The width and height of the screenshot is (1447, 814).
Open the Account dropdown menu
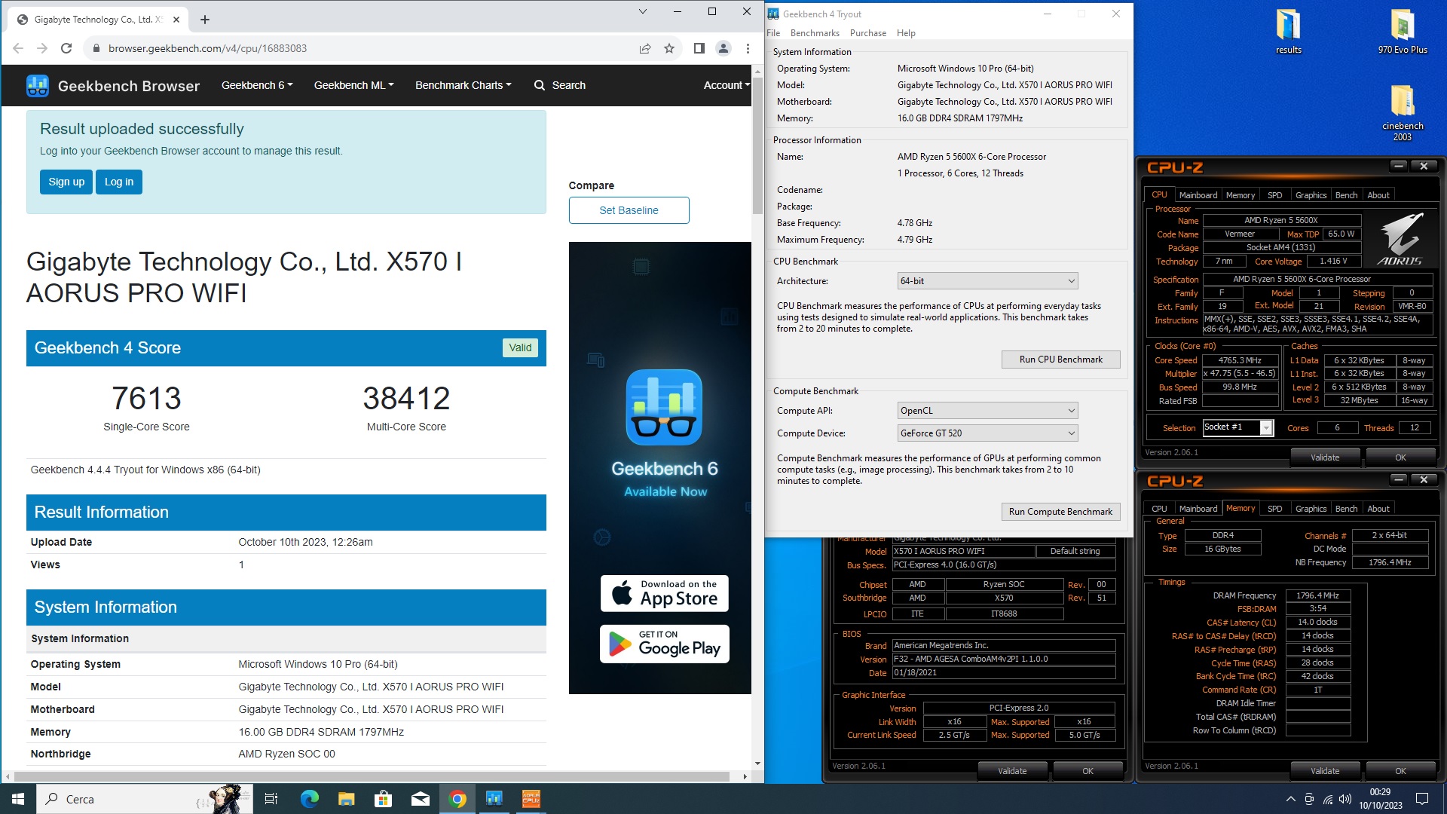pos(727,85)
